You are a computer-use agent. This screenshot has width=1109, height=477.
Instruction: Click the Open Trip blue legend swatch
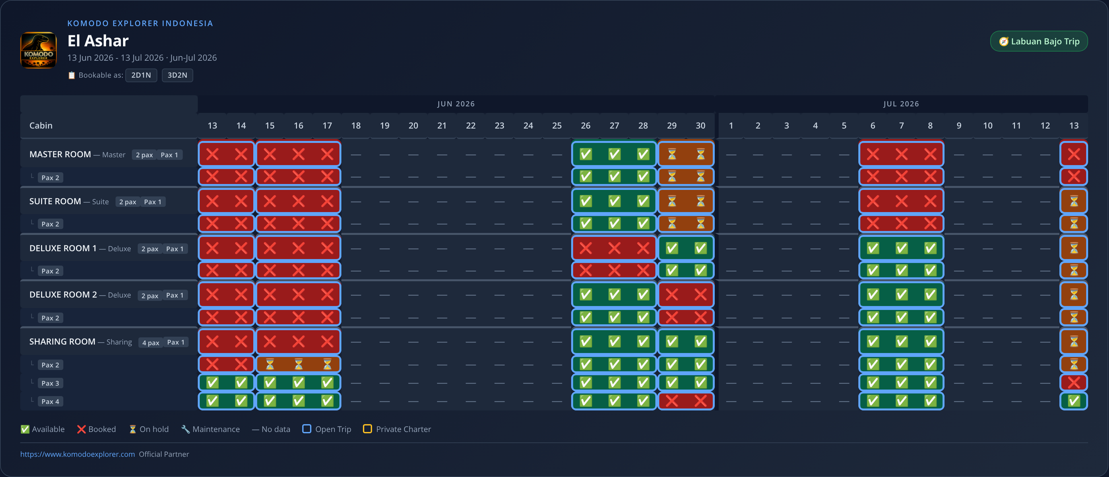point(306,429)
